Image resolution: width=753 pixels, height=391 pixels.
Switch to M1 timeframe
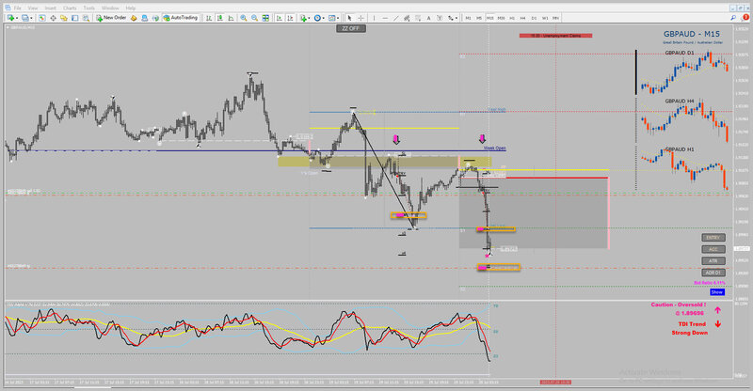468,18
